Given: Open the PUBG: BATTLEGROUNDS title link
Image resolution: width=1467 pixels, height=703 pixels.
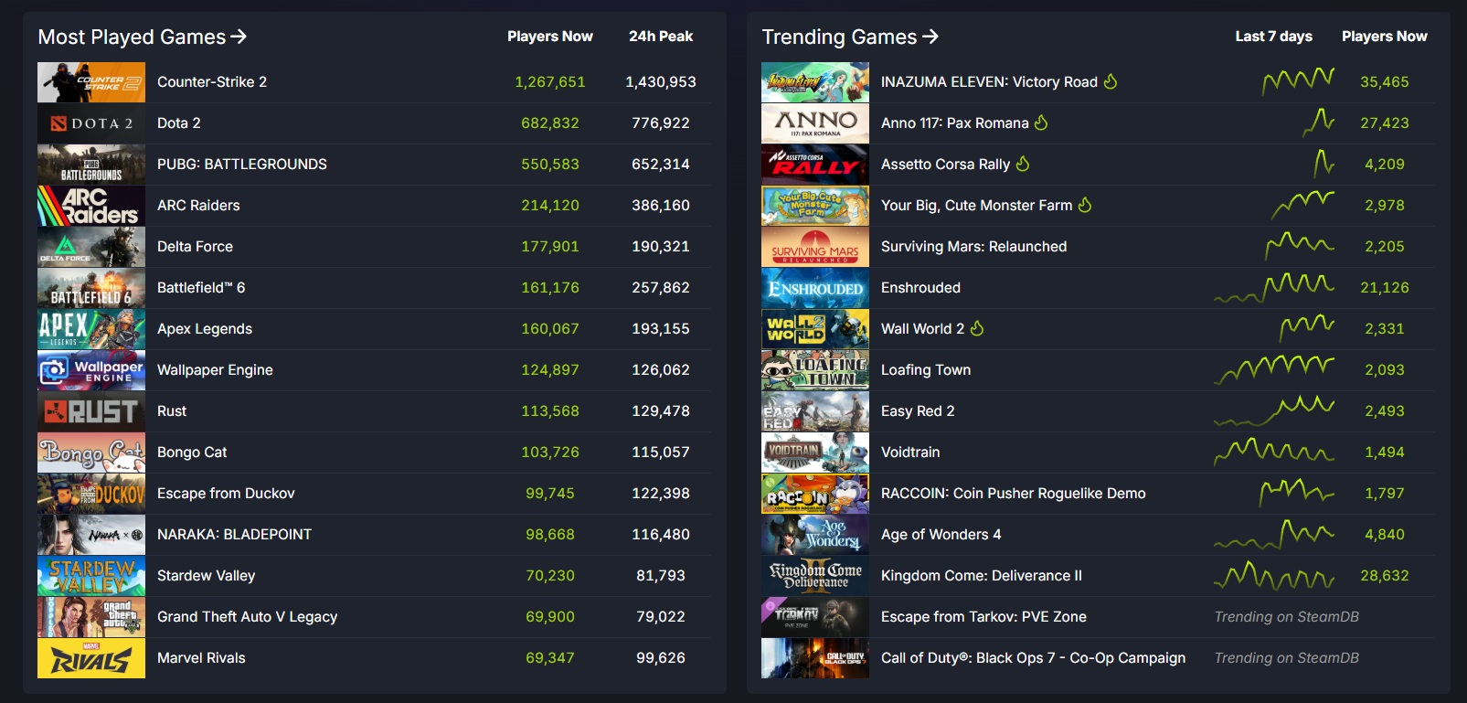Looking at the screenshot, I should point(242,165).
